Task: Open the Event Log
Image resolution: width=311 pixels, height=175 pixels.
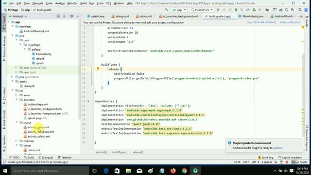Action: coord(266,157)
